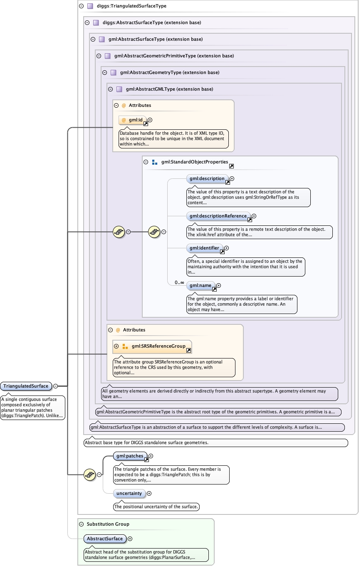Select the gml:descriptionReference element box

(x=219, y=216)
